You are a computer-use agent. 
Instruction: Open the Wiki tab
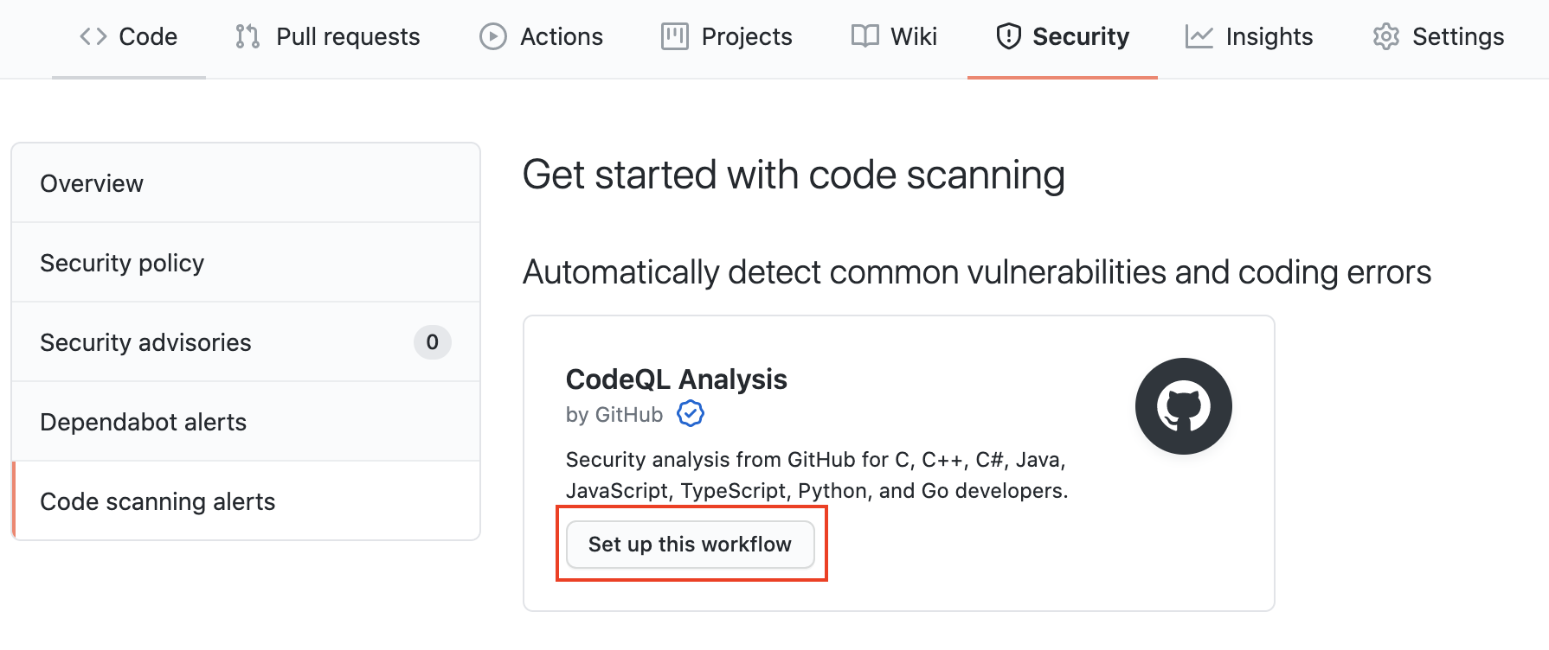895,36
